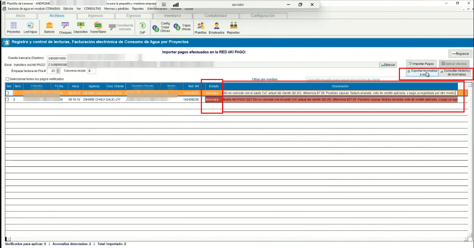Click the 09:16:12 time cell
Image resolution: width=474 pixels, height=248 pixels.
[x=74, y=100]
